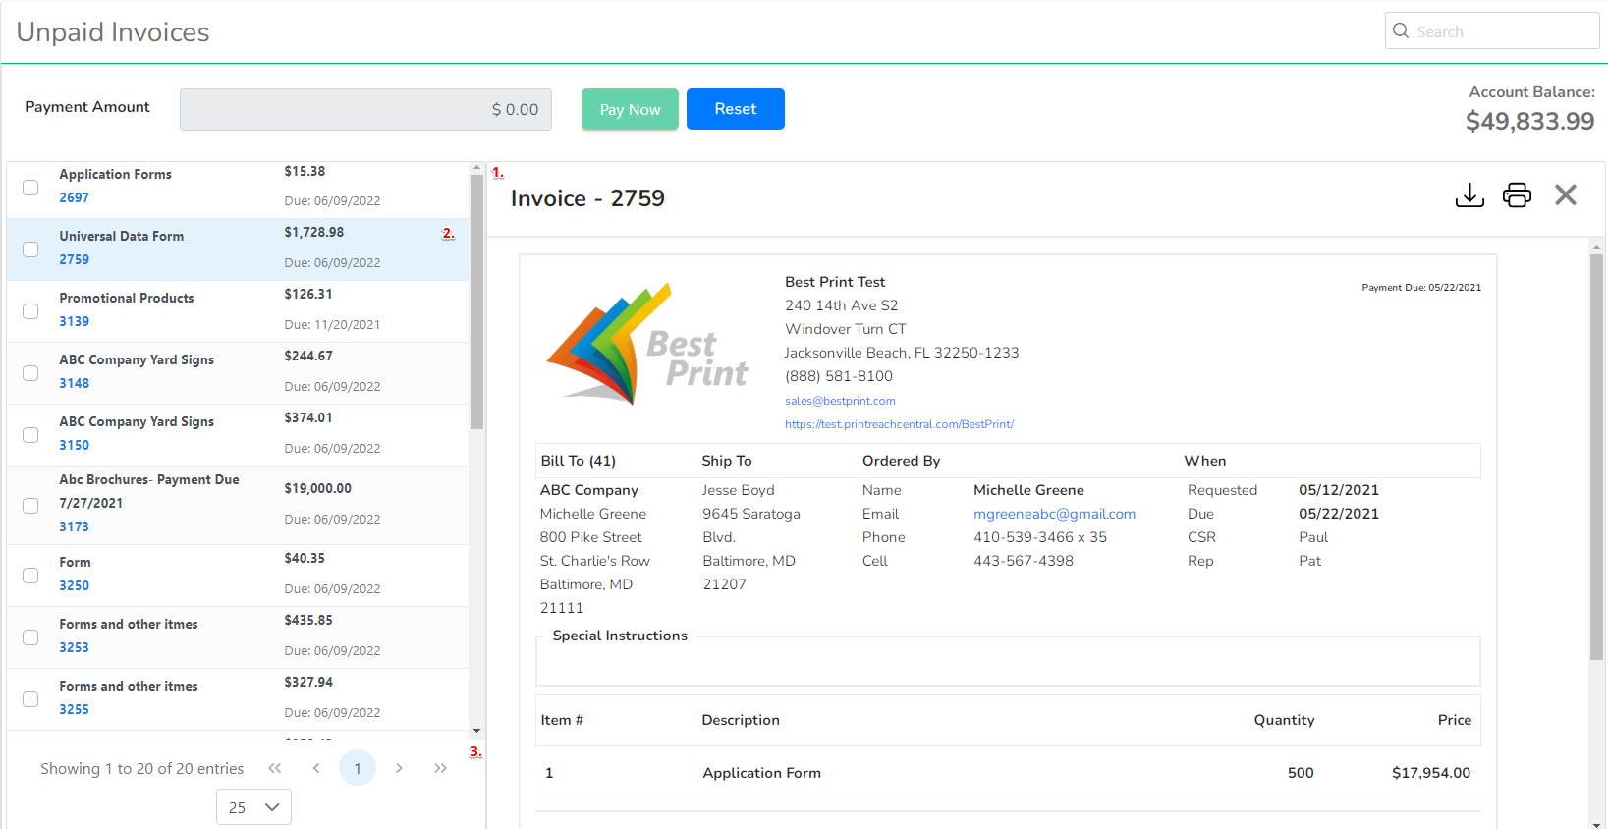Viewport: 1608px width, 829px height.
Task: Check the Promotional Products 3139 invoice
Action: pyautogui.click(x=30, y=311)
